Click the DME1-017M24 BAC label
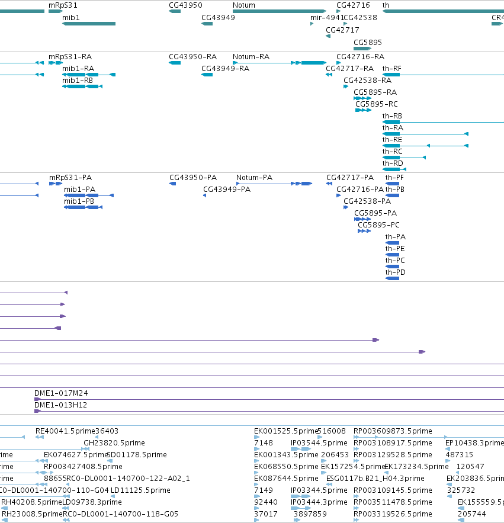The image size is (504, 523). [61, 393]
